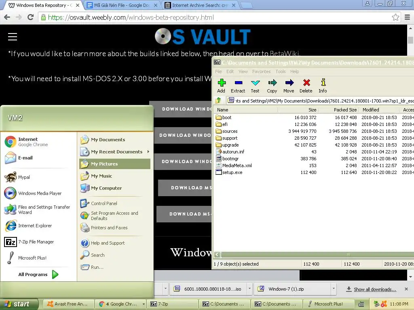Click the Delete icon in 7-Zip toolbar
Viewport: 414px width, 310px height.
[x=306, y=86]
